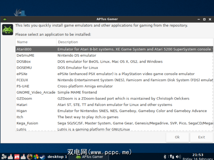Click the Simple MAME frontend description

pos(77,92)
